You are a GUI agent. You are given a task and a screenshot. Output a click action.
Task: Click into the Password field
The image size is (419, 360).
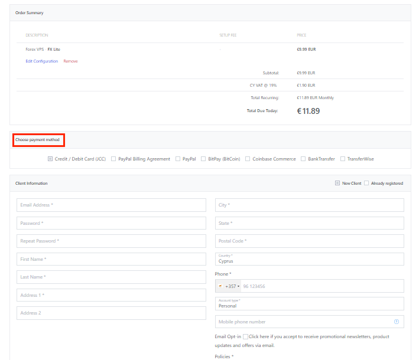[x=111, y=223]
